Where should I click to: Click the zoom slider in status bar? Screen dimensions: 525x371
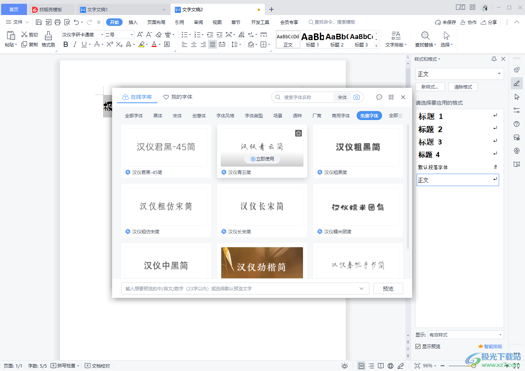pyautogui.click(x=474, y=366)
